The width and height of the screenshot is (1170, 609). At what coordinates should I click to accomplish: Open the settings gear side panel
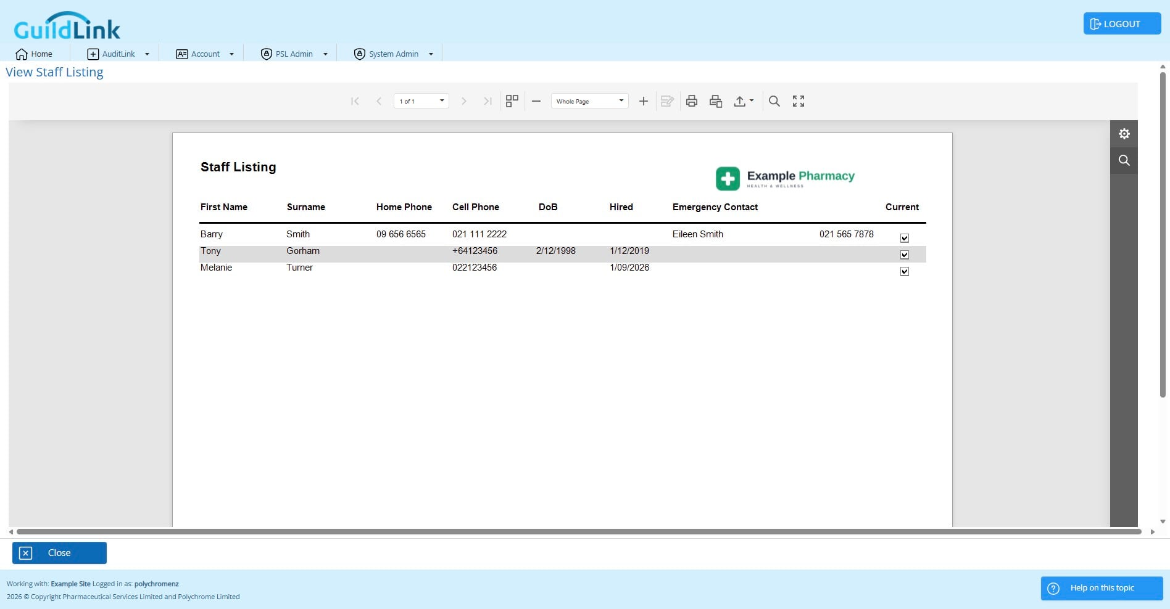(x=1124, y=134)
